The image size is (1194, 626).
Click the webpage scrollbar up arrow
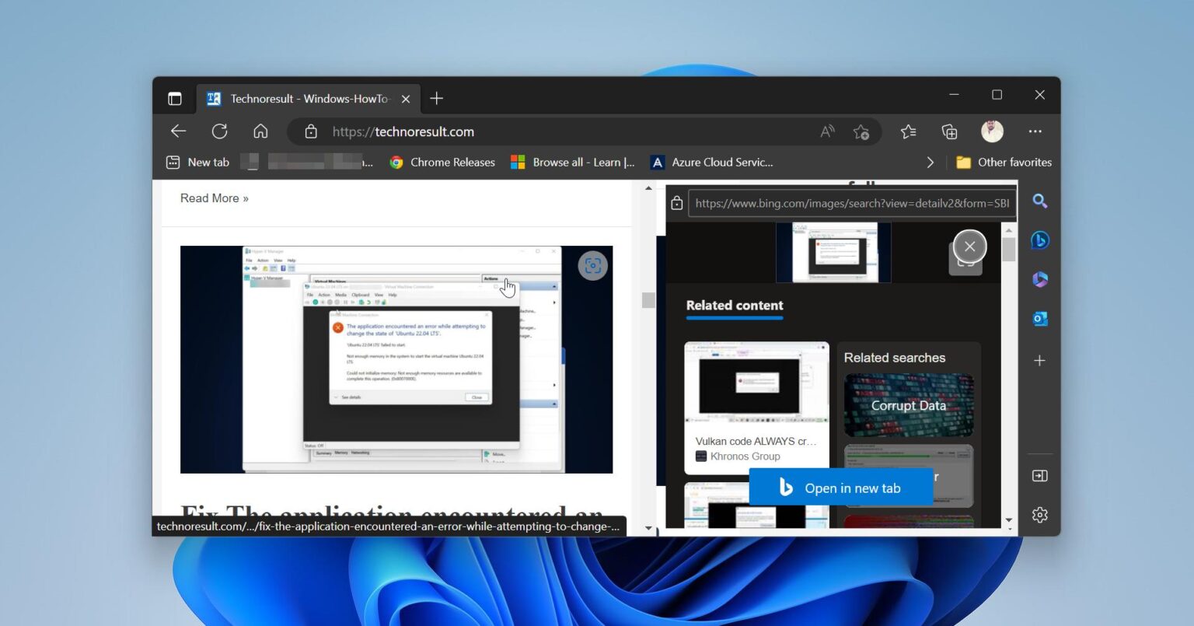pyautogui.click(x=649, y=188)
